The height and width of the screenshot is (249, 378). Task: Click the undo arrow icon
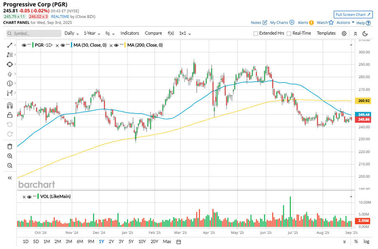tap(10, 124)
